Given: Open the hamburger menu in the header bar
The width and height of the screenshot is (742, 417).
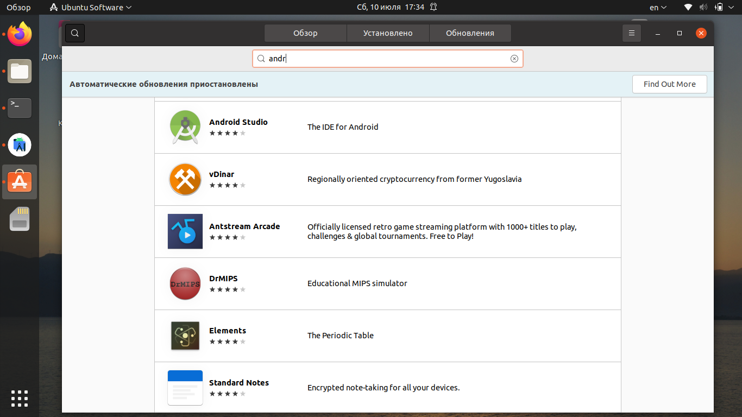Looking at the screenshot, I should coord(631,33).
